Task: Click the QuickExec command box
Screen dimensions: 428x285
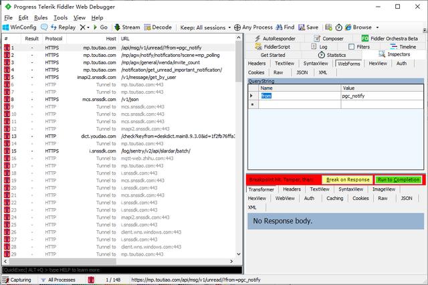Action: click(122, 270)
